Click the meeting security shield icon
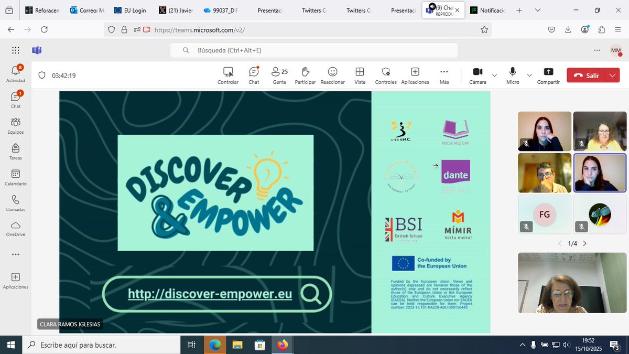Image resolution: width=629 pixels, height=354 pixels. coord(42,76)
